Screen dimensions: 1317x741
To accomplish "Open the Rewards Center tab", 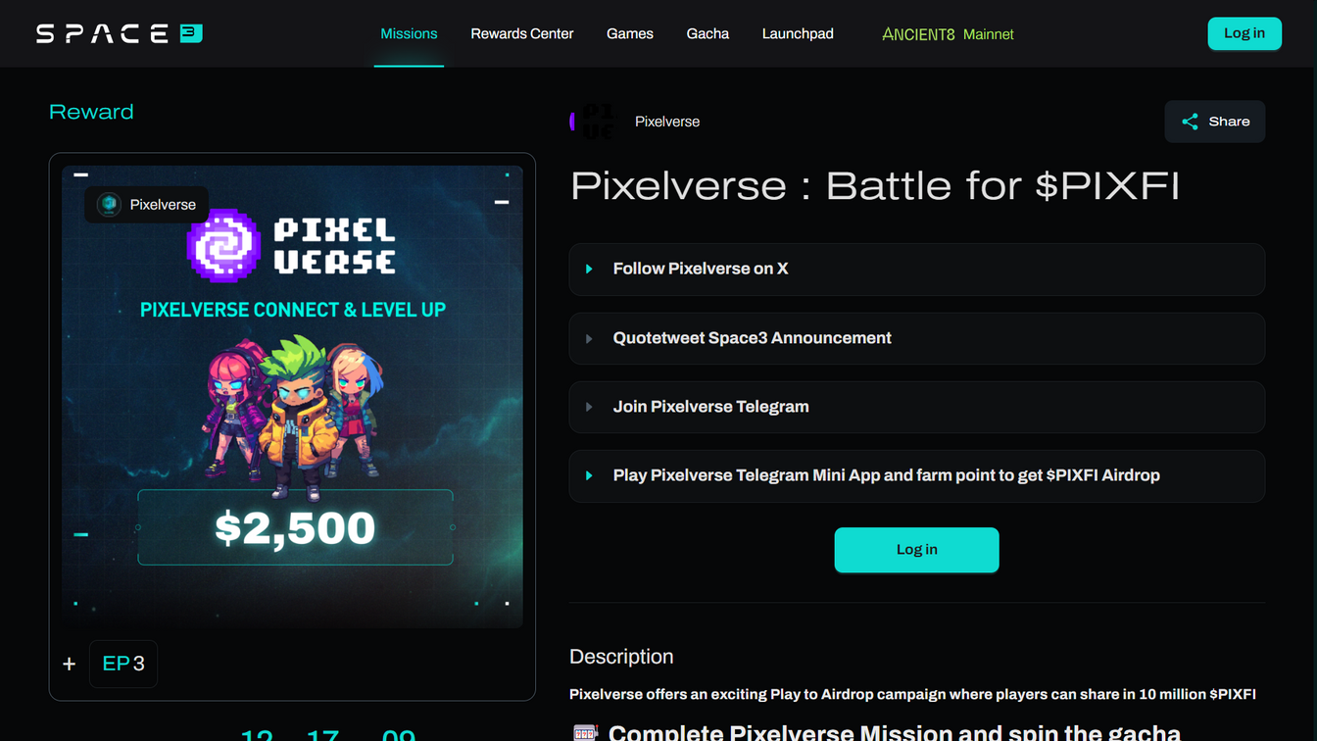I will coord(522,33).
